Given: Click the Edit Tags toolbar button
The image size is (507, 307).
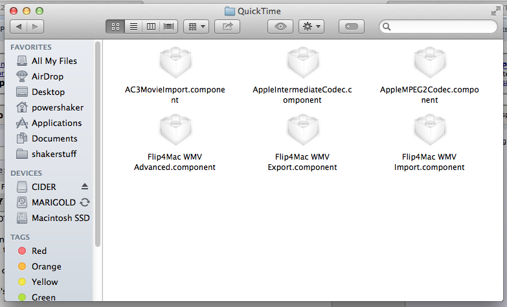Looking at the screenshot, I should (x=352, y=26).
